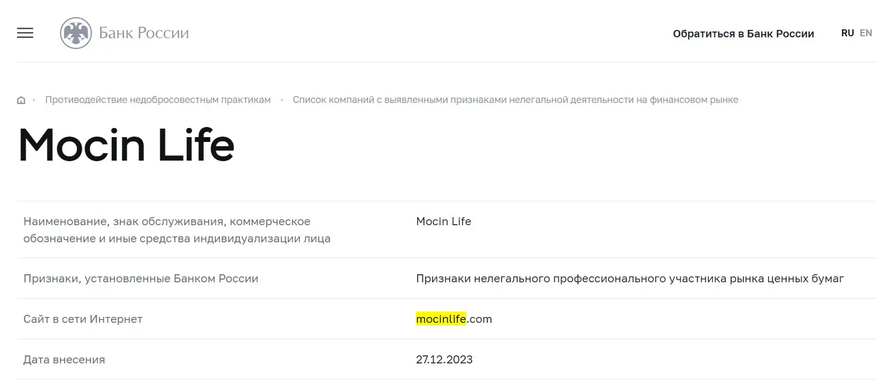Go to home via breadcrumb house icon
Screen dimensions: 877x381
pyautogui.click(x=21, y=100)
